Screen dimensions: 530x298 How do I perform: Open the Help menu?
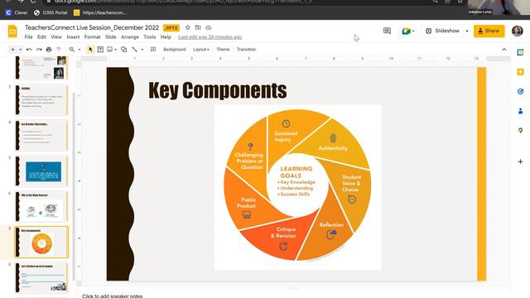tap(166, 37)
